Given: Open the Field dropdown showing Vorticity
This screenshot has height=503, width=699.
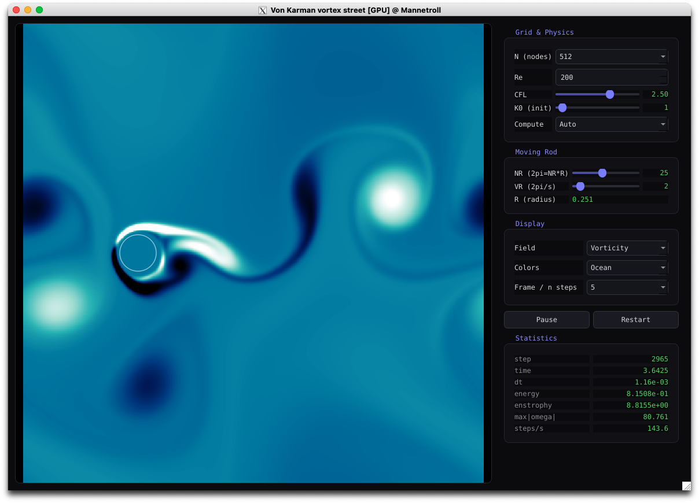Looking at the screenshot, I should tap(627, 248).
